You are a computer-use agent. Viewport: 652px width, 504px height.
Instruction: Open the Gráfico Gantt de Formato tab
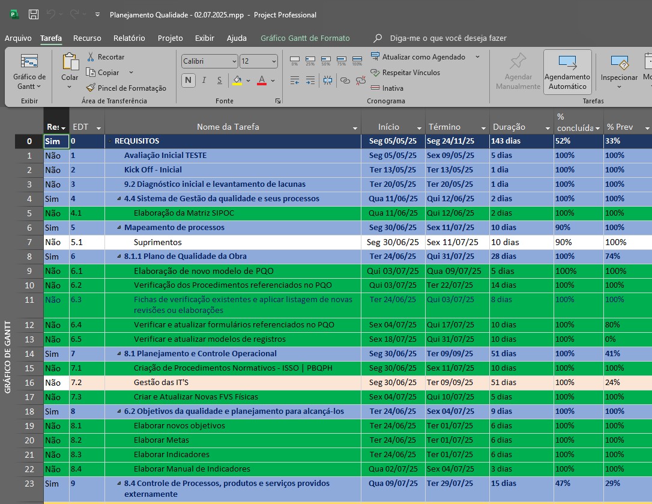coord(305,38)
